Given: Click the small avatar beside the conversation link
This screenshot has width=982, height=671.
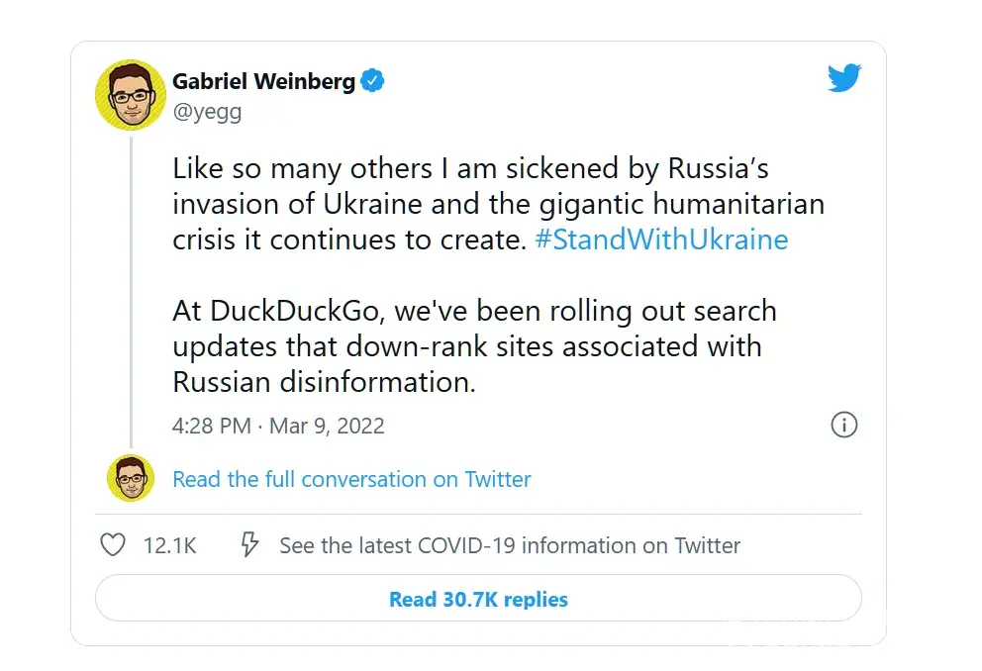Looking at the screenshot, I should pyautogui.click(x=131, y=479).
